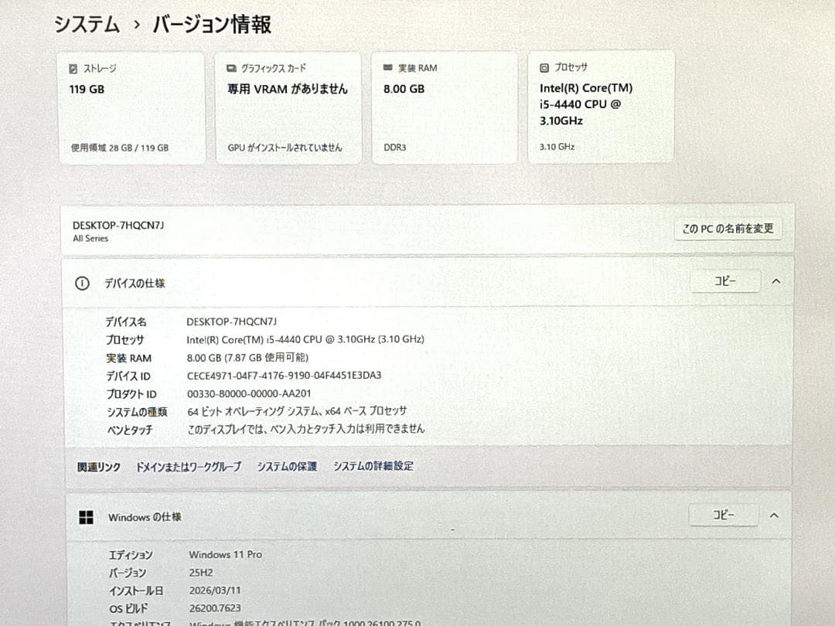Select the processor i5-4440 value row
Image resolution: width=835 pixels, height=626 pixels.
[x=305, y=339]
